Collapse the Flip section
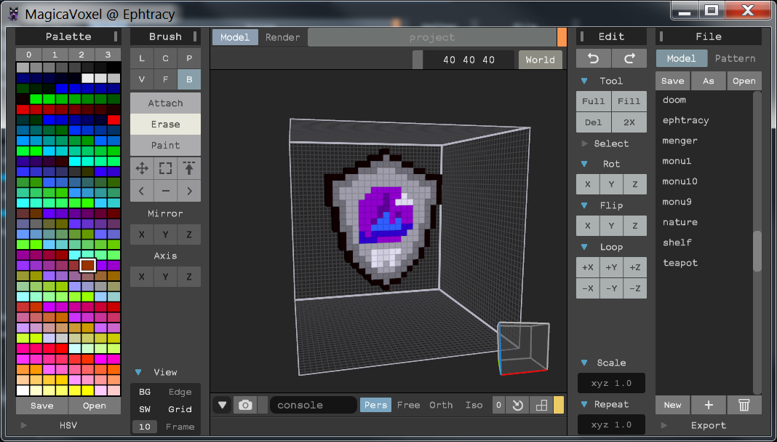The image size is (777, 442). 584,205
